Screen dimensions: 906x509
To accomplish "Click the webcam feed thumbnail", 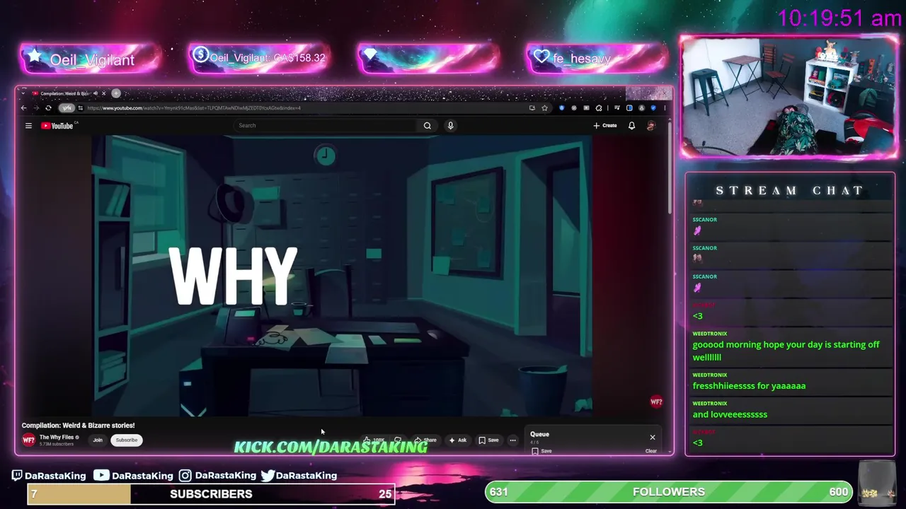I will click(789, 97).
